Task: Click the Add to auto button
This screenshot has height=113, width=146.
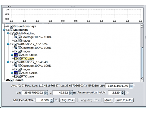Action: tap(124, 100)
